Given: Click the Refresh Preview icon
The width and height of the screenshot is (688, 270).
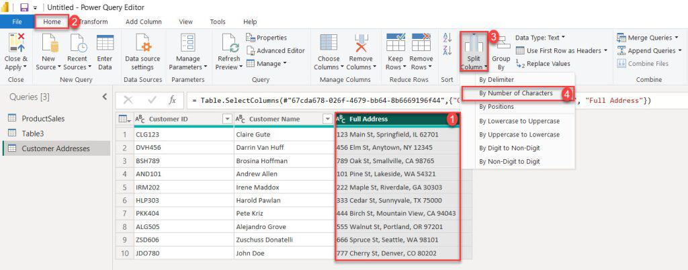Looking at the screenshot, I should pos(230,43).
